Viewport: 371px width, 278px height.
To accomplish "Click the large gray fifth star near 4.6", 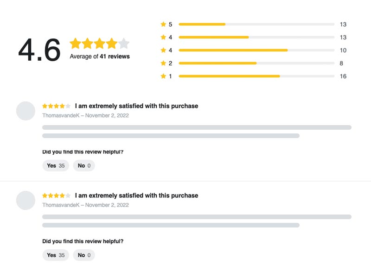I will click(x=124, y=43).
